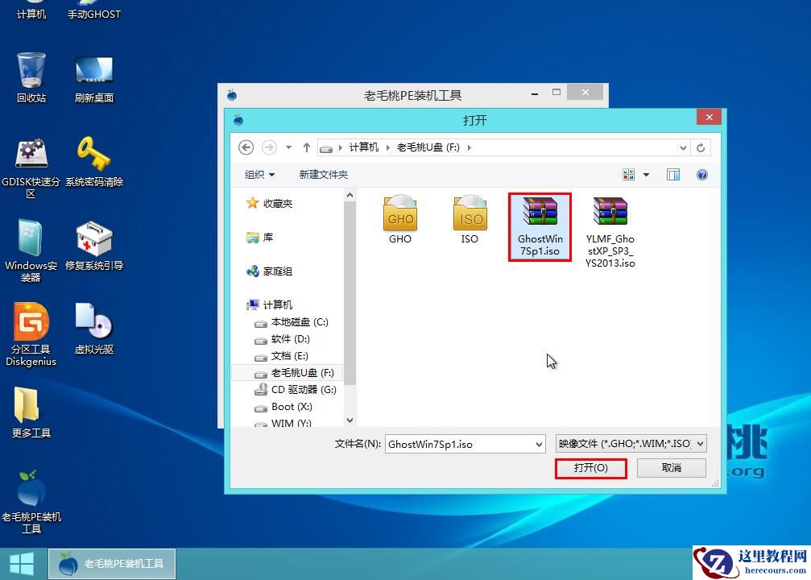The image size is (811, 580).
Task: Create a folder with 新建文件夹
Action: click(x=323, y=174)
